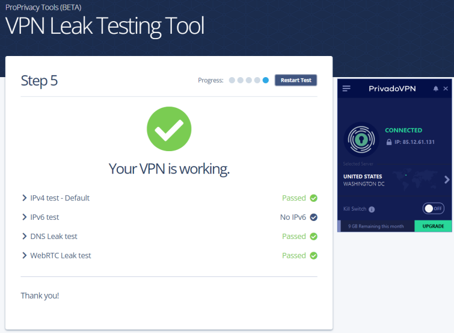454x333 pixels.
Task: Click the 'IP: 85.12.61.131' text
Action: 414,142
